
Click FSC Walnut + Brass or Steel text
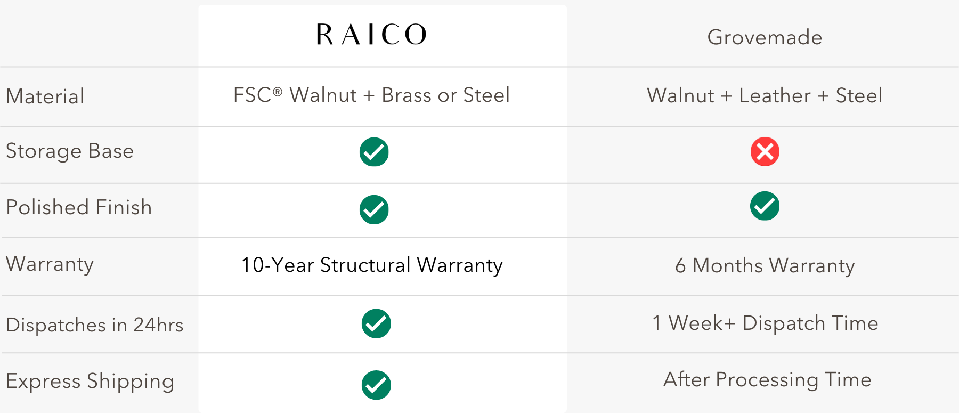tap(371, 95)
